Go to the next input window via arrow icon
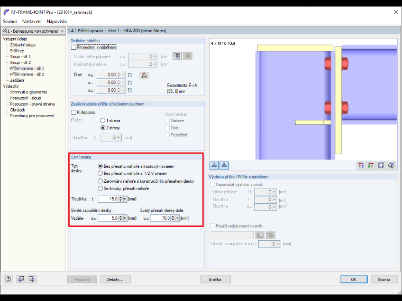 click(x=32, y=279)
